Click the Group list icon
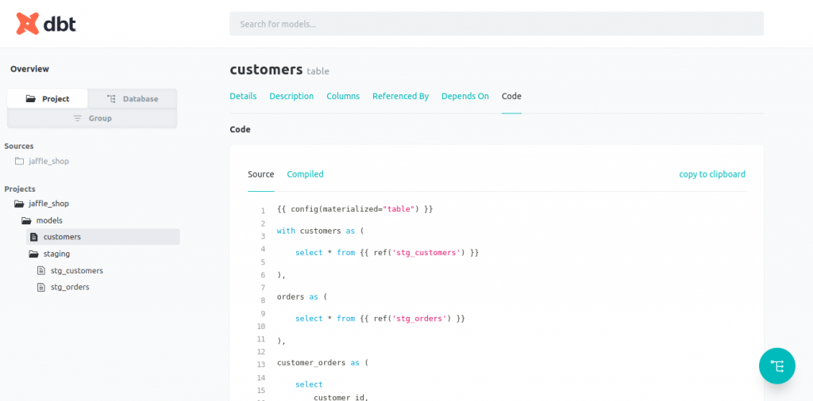This screenshot has width=813, height=401. point(77,118)
